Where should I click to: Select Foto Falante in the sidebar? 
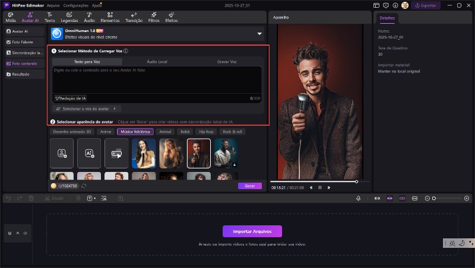click(x=24, y=42)
